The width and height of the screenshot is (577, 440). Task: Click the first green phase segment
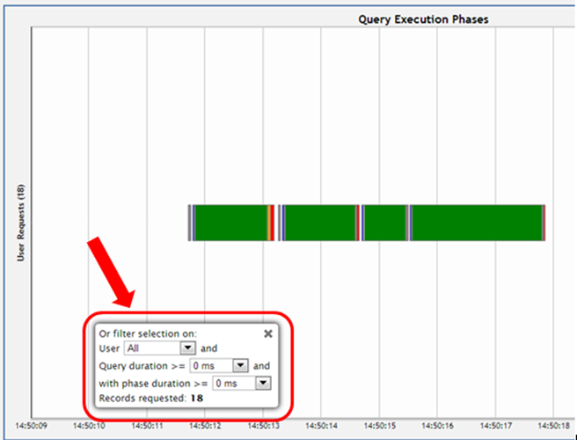point(230,222)
